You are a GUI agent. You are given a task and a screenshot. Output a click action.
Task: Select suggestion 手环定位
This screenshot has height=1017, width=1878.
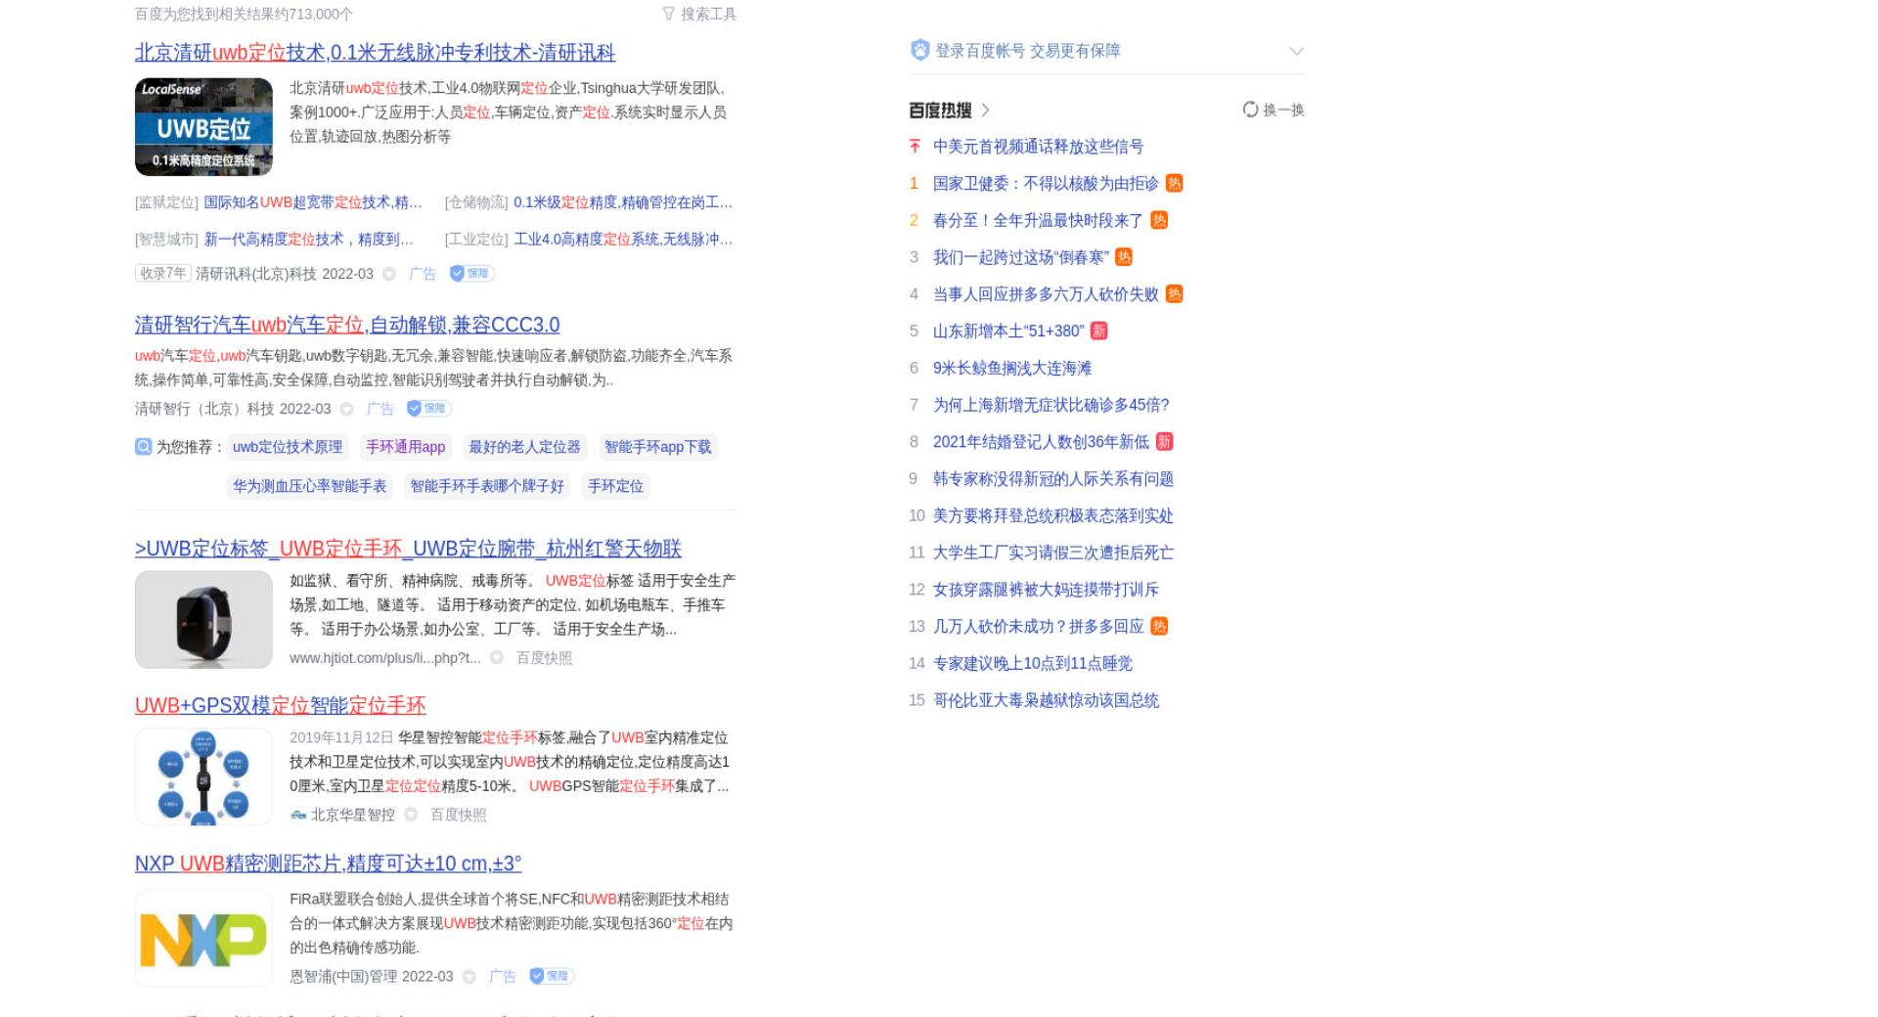tap(615, 486)
